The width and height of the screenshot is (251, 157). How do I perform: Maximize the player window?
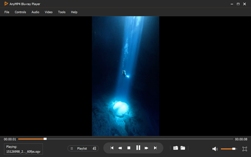[x=238, y=4]
